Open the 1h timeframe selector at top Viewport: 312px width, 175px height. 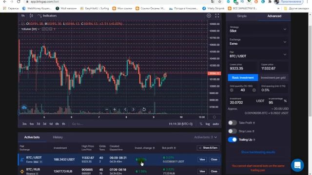23,16
